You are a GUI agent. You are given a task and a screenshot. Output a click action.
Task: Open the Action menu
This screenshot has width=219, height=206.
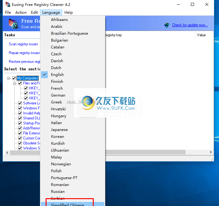tap(21, 13)
